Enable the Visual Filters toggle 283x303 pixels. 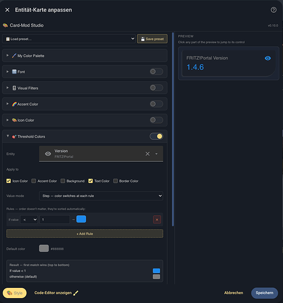point(156,88)
